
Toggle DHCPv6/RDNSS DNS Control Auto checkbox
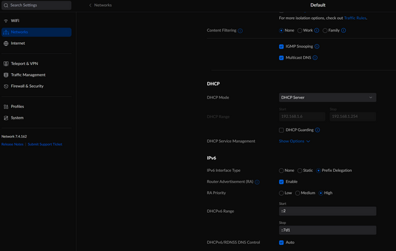point(281,242)
